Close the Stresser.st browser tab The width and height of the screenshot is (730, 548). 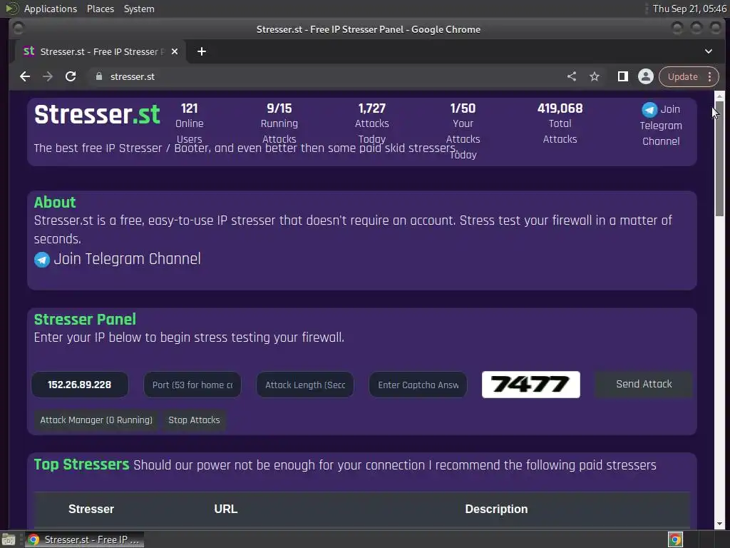(175, 51)
